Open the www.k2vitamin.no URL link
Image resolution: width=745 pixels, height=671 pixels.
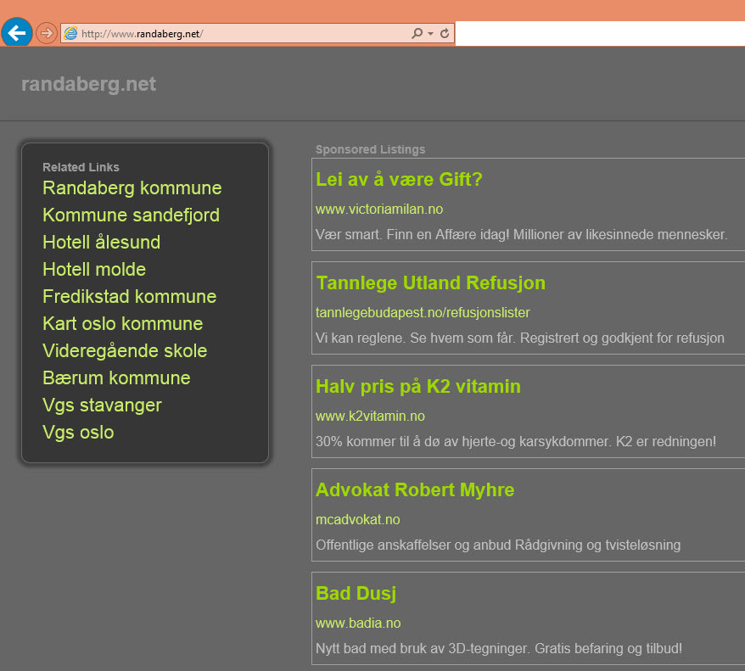370,416
